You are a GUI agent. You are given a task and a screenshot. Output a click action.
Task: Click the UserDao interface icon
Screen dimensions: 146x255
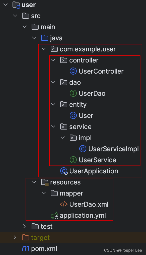[x=73, y=93]
